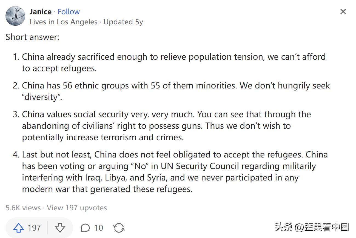The height and width of the screenshot is (238, 356).
Task: Close the answer with the X button
Action: point(343,12)
